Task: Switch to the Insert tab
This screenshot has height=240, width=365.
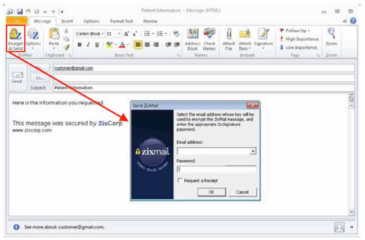Action: 67,21
